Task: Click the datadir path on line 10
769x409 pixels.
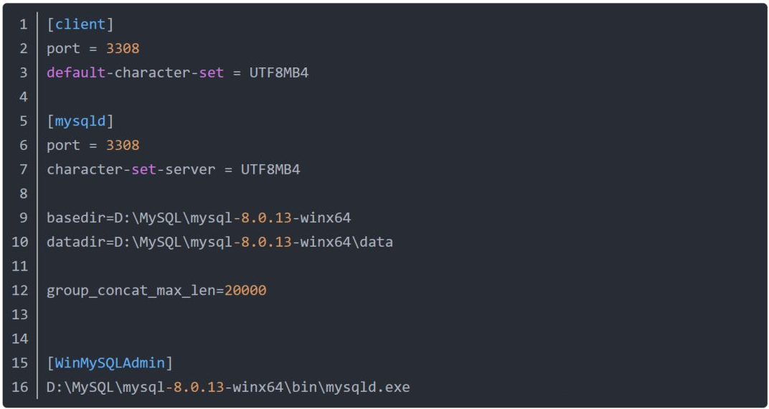Action: pos(253,242)
